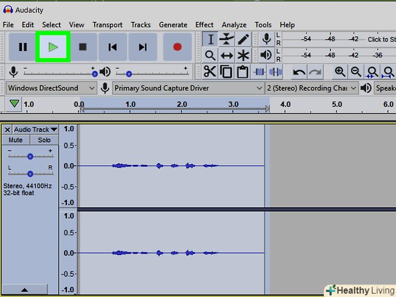The height and width of the screenshot is (297, 396).
Task: Open the recording meter microphone icon
Action: pos(267,39)
